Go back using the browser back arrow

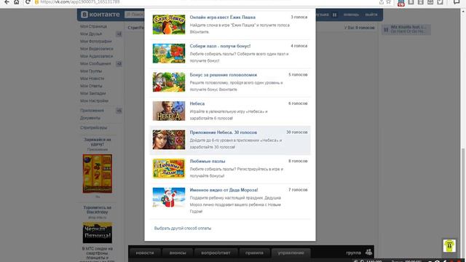pyautogui.click(x=7, y=2)
